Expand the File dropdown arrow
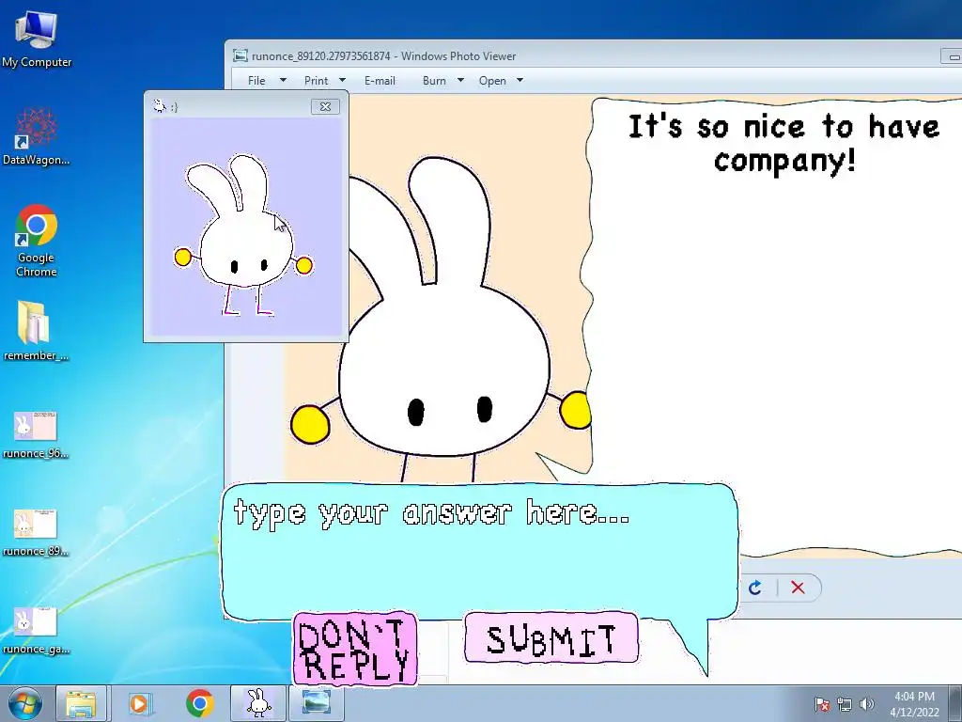The height and width of the screenshot is (722, 962). coord(283,81)
